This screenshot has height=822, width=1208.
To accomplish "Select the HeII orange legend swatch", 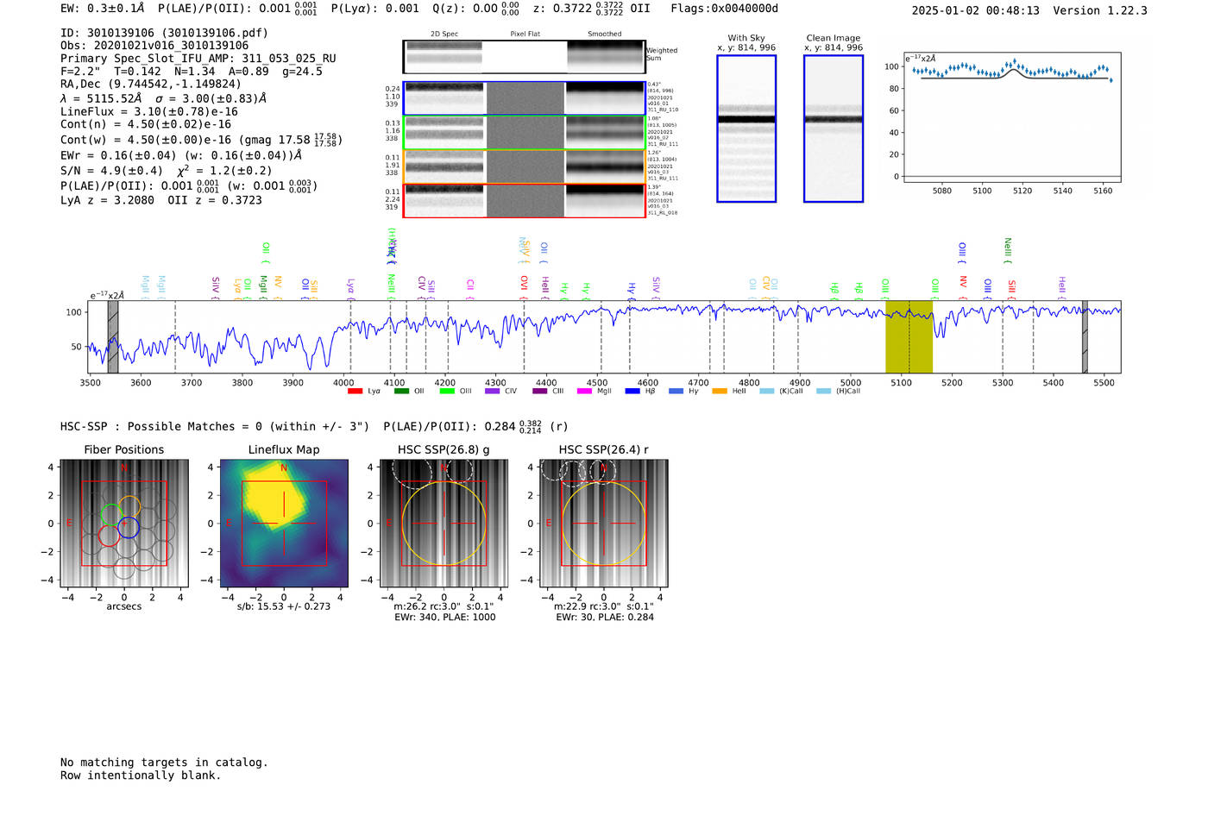I will (720, 392).
